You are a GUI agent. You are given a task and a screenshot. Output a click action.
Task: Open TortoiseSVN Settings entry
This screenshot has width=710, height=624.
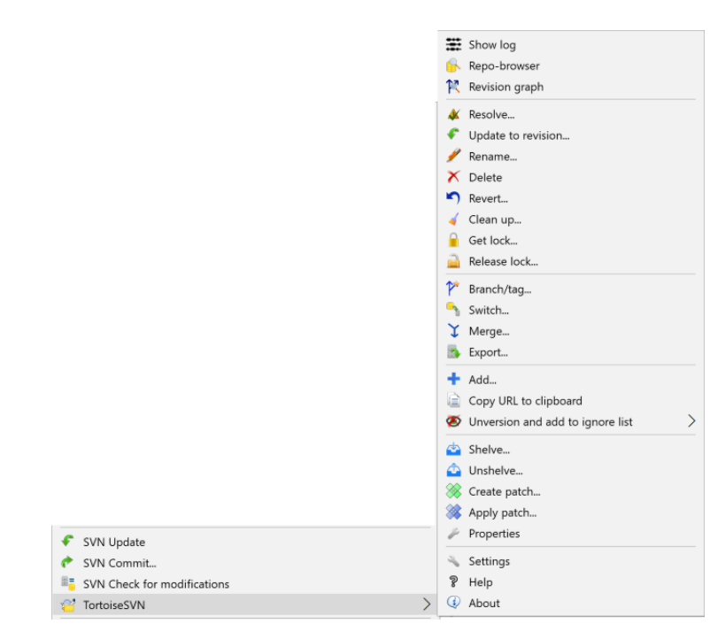pyautogui.click(x=570, y=561)
